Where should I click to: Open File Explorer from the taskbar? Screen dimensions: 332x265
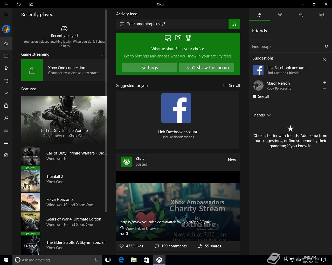(134, 260)
